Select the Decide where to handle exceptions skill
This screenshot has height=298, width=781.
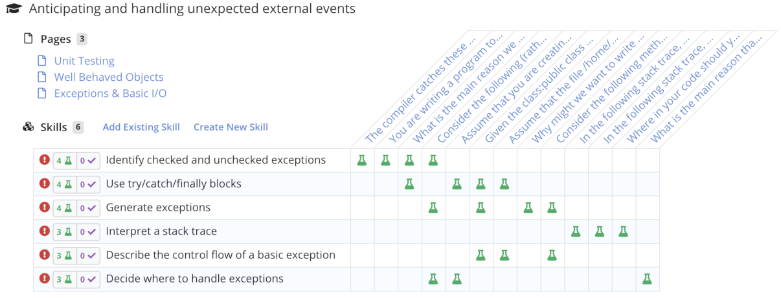click(194, 279)
